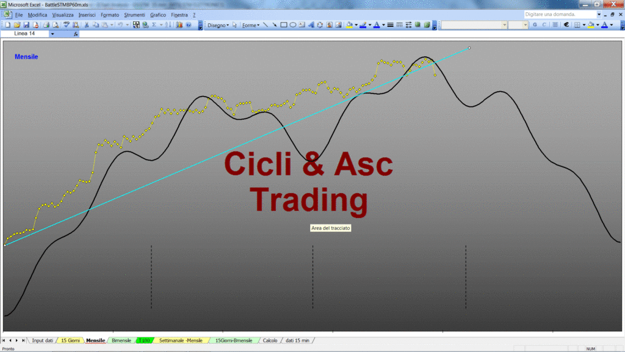Image resolution: width=625 pixels, height=352 pixels.
Task: Click the AutoSum sigma icon
Action: point(154,24)
